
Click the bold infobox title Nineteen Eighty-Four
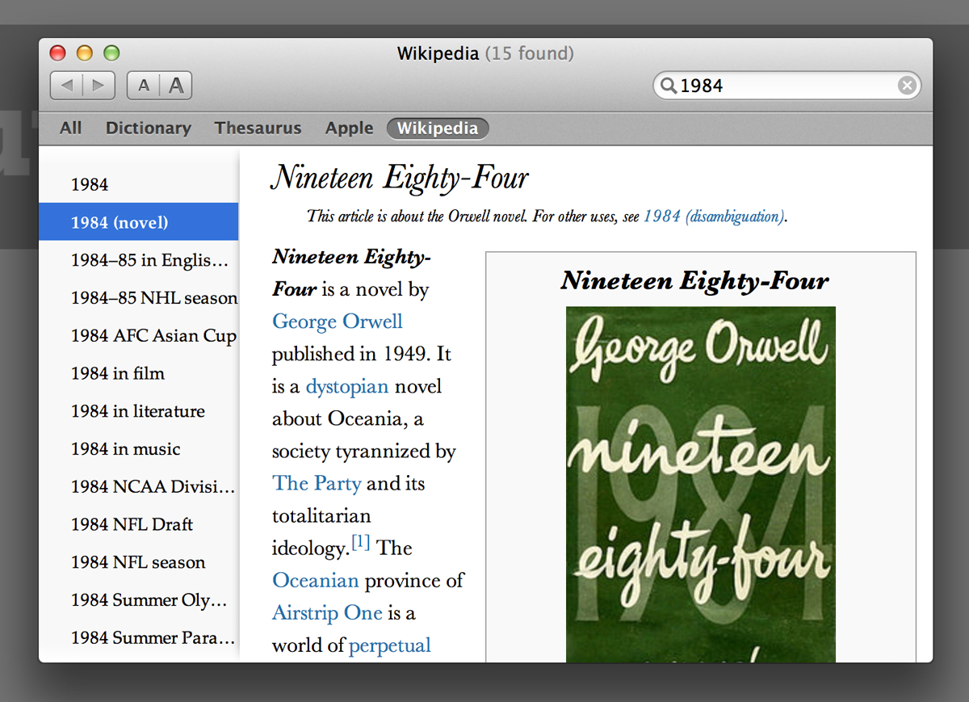[x=695, y=280]
